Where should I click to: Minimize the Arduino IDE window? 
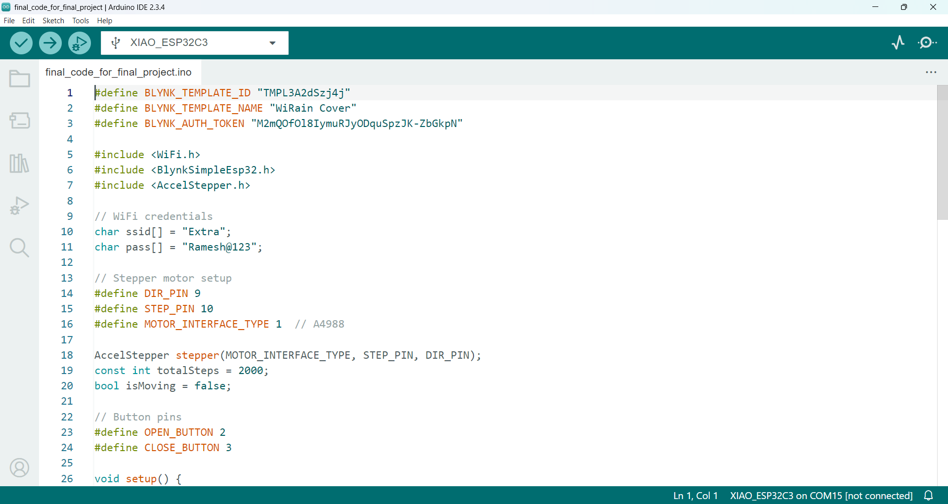875,7
